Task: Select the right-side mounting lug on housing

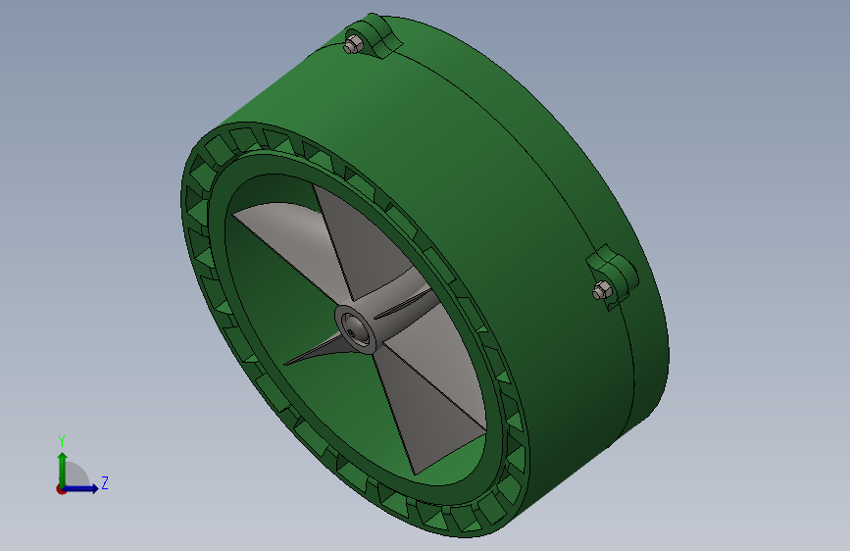Action: tap(616, 276)
